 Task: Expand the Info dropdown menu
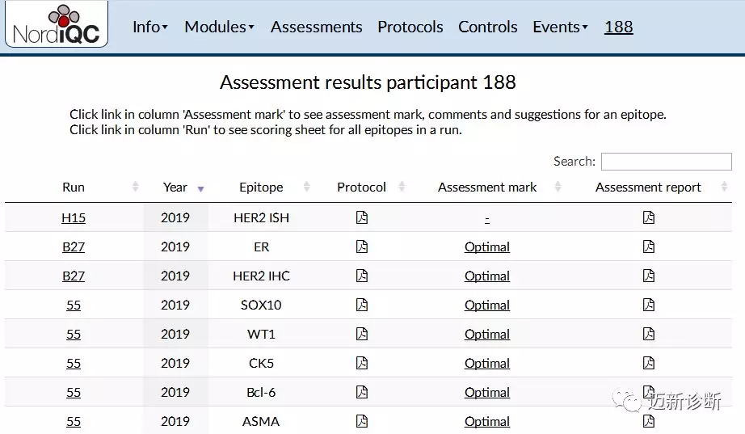tap(149, 27)
